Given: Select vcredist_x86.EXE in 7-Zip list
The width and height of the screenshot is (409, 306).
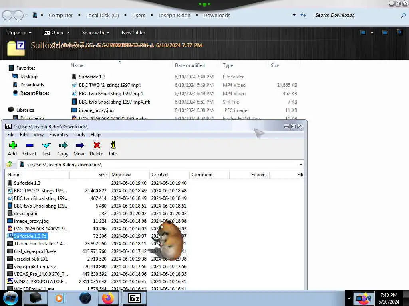Looking at the screenshot, I should tap(31, 259).
